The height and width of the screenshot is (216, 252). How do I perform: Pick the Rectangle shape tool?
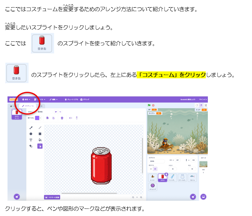[40, 134]
